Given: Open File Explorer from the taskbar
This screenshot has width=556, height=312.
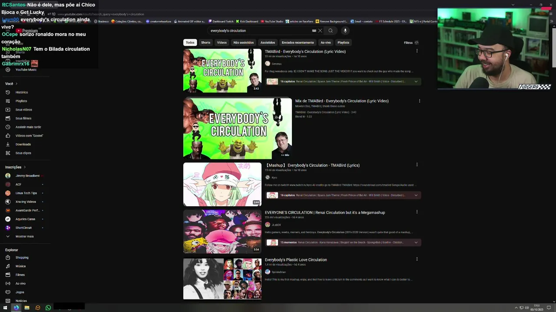Looking at the screenshot, I should click(x=27, y=308).
